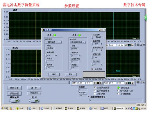Click cursor 1 movement tool icon in lower graph

tap(94, 83)
